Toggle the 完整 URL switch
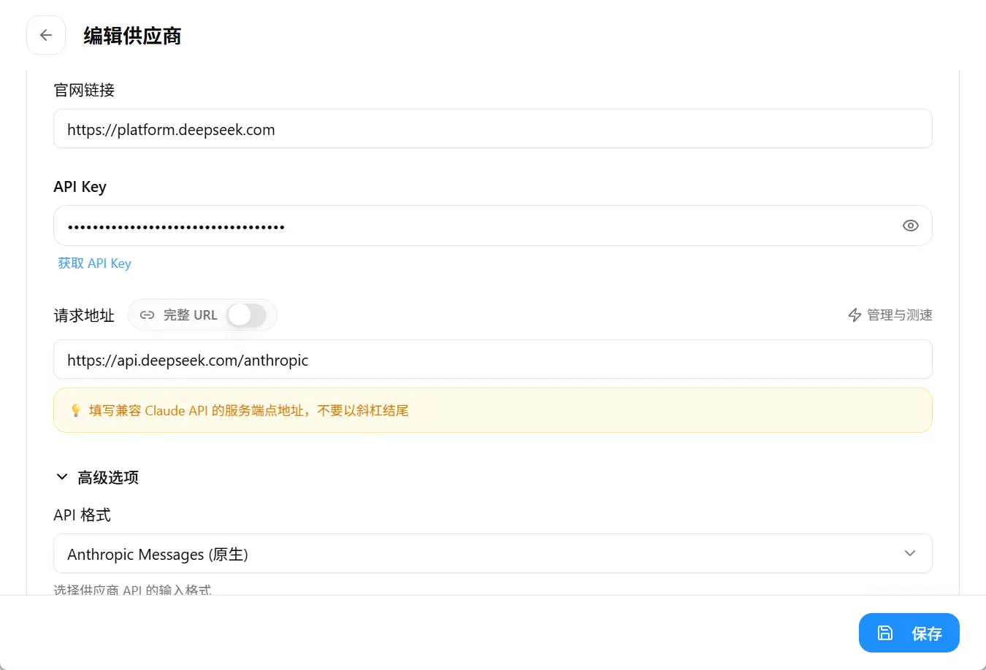The width and height of the screenshot is (986, 670). coord(246,315)
